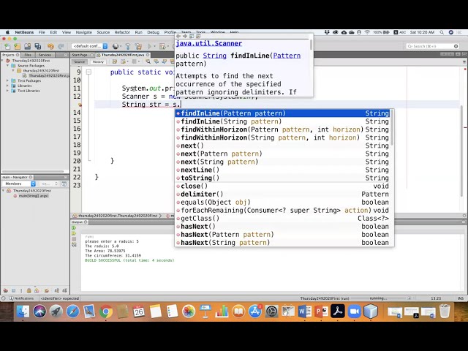This screenshot has height=351, width=468.
Task: Click the Redo toolbar icon
Action: pyautogui.click(x=61, y=46)
